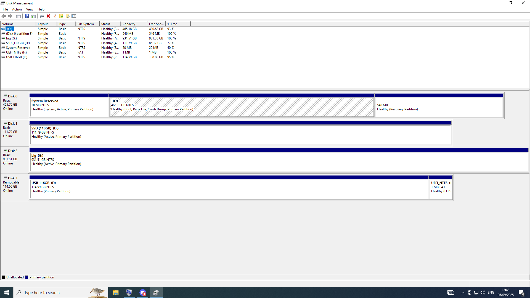Click the checklist settings toolbar icon
The height and width of the screenshot is (298, 530).
click(x=74, y=16)
